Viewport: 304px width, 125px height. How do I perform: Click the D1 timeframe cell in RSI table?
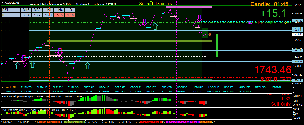click(x=70, y=10)
